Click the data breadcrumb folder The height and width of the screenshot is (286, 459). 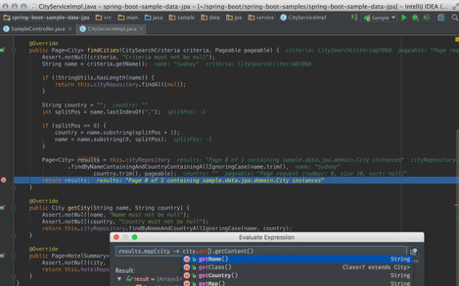click(x=210, y=17)
